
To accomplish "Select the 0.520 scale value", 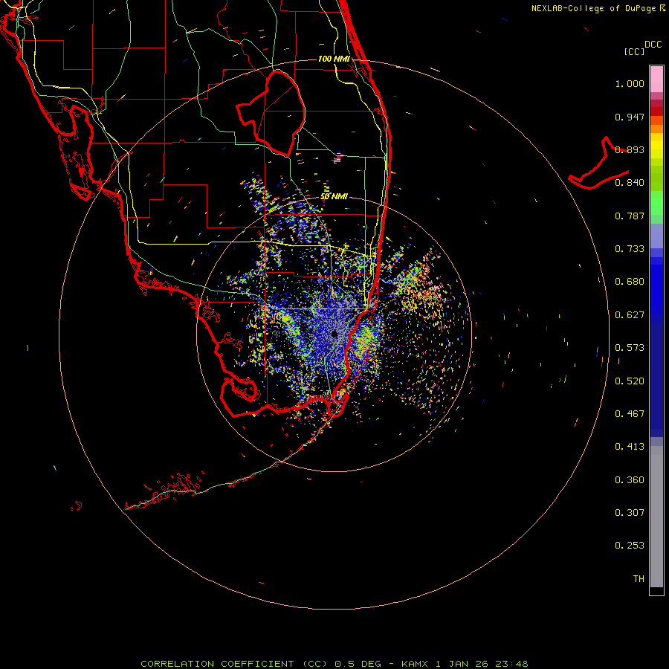I will click(630, 381).
